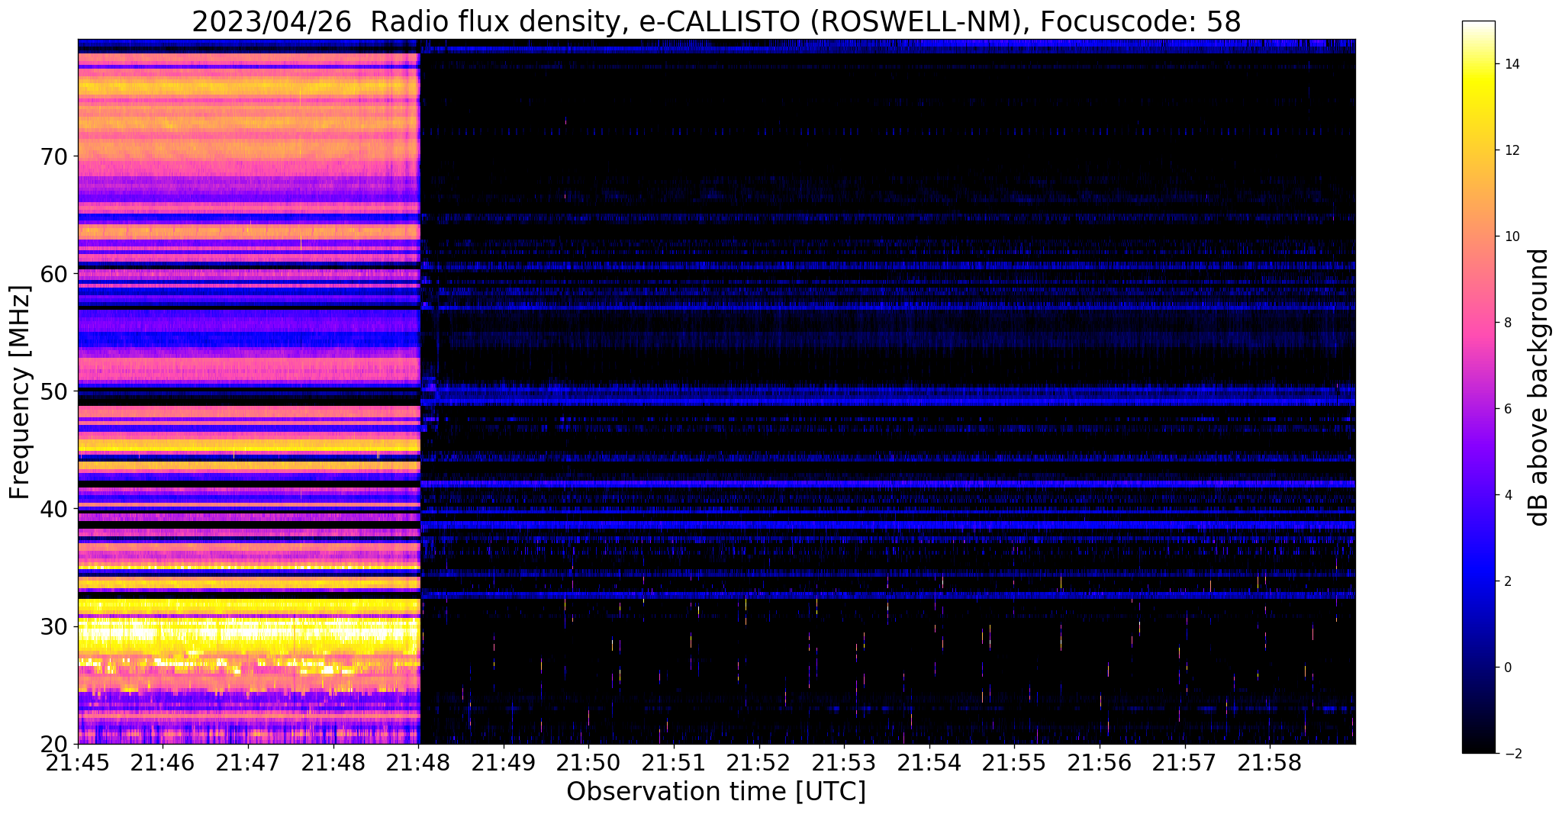Click the plot title mentioning e-CALLISTO ROSWELL-NM
Screen dimensions: 1562x814
click(x=716, y=21)
